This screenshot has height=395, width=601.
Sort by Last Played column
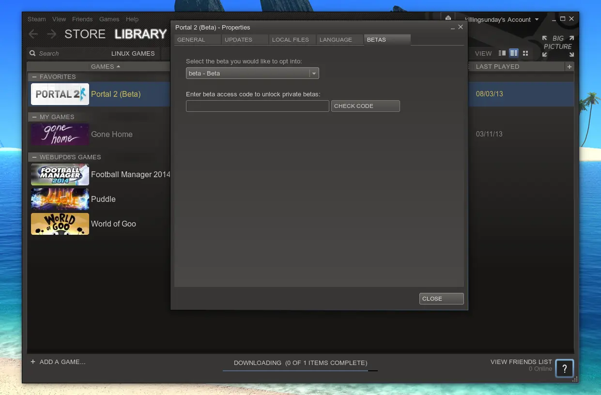tap(497, 66)
